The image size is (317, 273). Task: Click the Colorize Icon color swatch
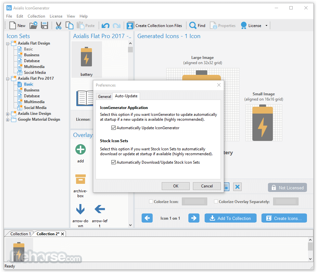point(195,201)
